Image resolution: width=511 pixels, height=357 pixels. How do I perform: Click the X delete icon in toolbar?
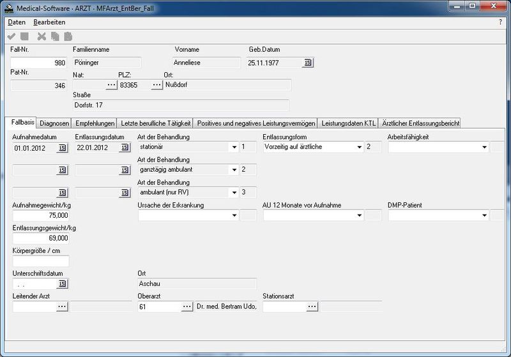click(x=42, y=37)
